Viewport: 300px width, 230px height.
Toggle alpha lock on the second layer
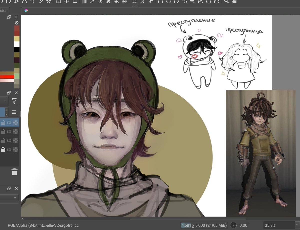[x=9, y=131]
